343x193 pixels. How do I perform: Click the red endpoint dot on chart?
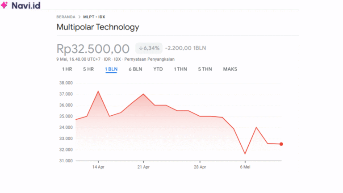[281, 144]
